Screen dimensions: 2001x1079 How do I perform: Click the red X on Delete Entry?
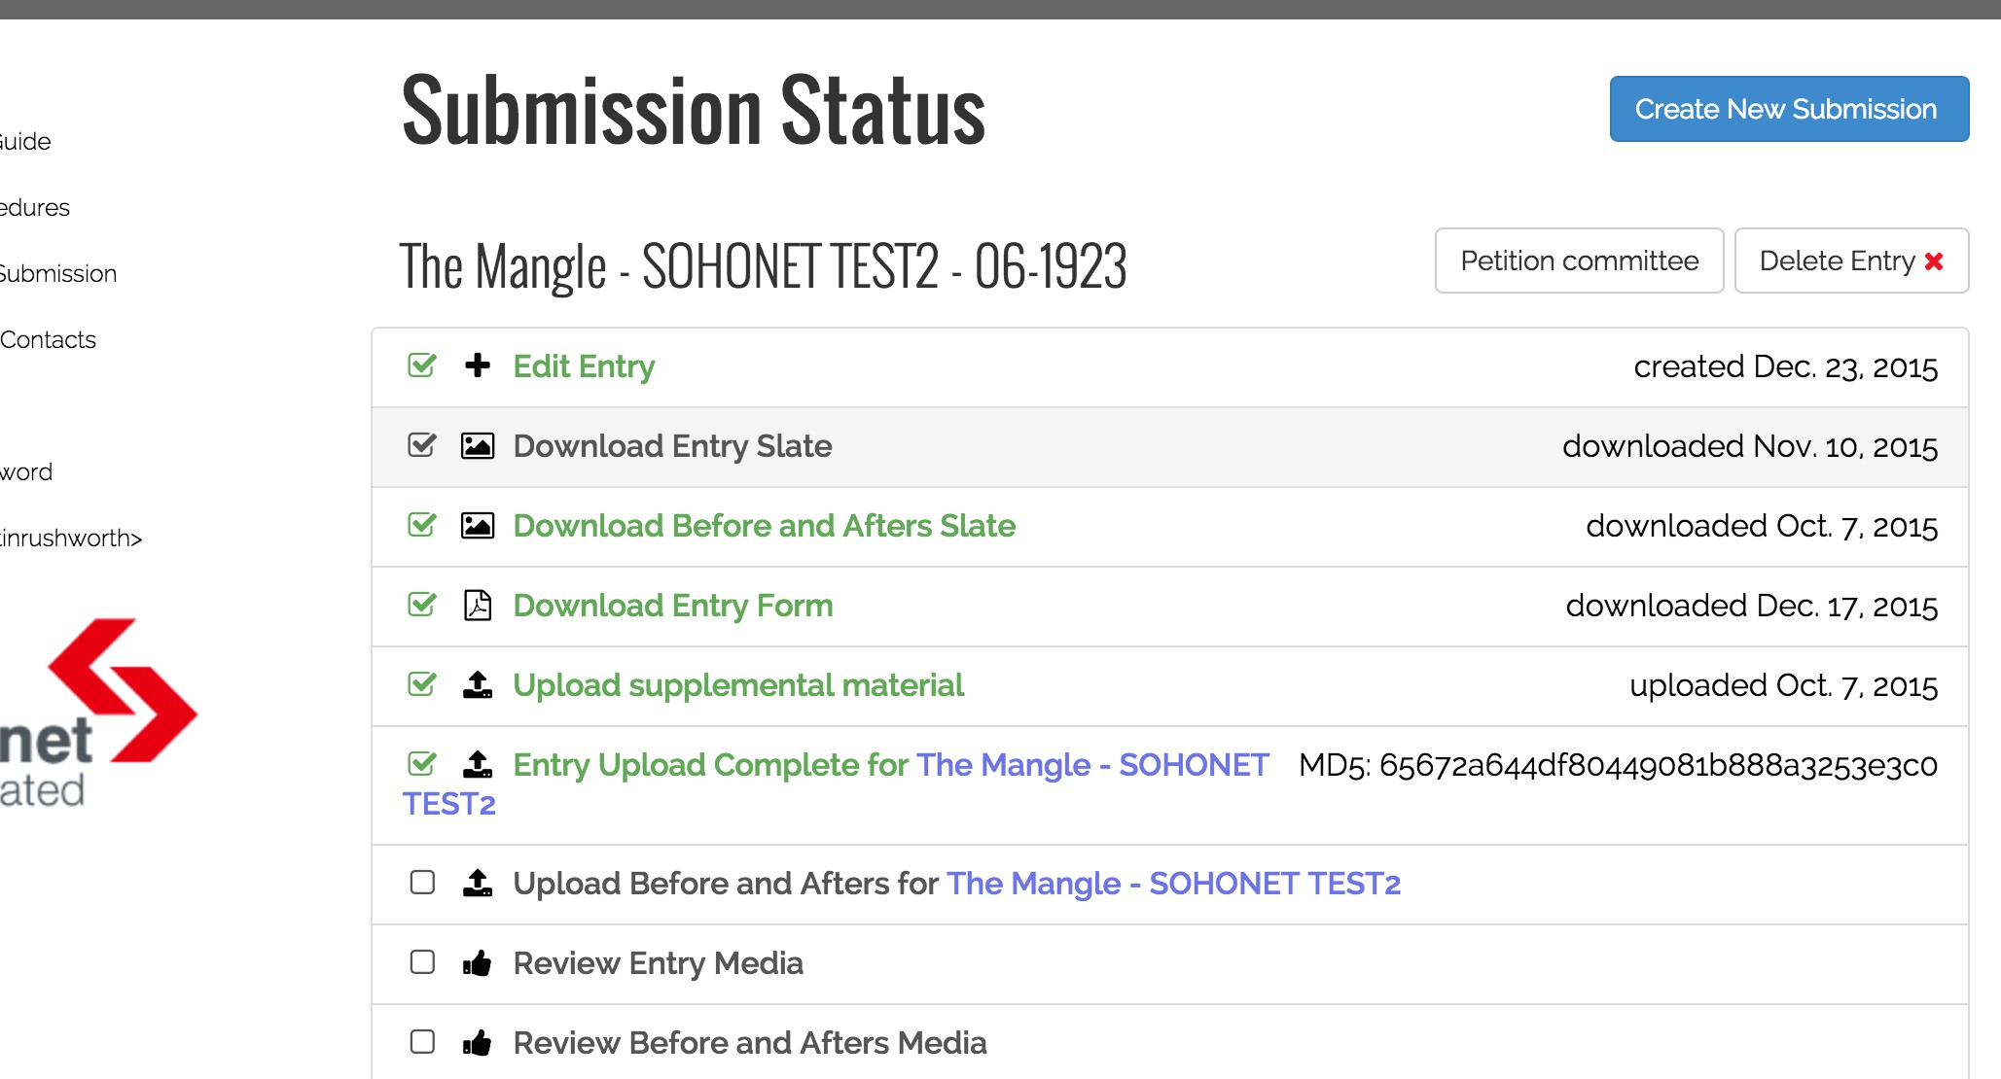pyautogui.click(x=1934, y=261)
